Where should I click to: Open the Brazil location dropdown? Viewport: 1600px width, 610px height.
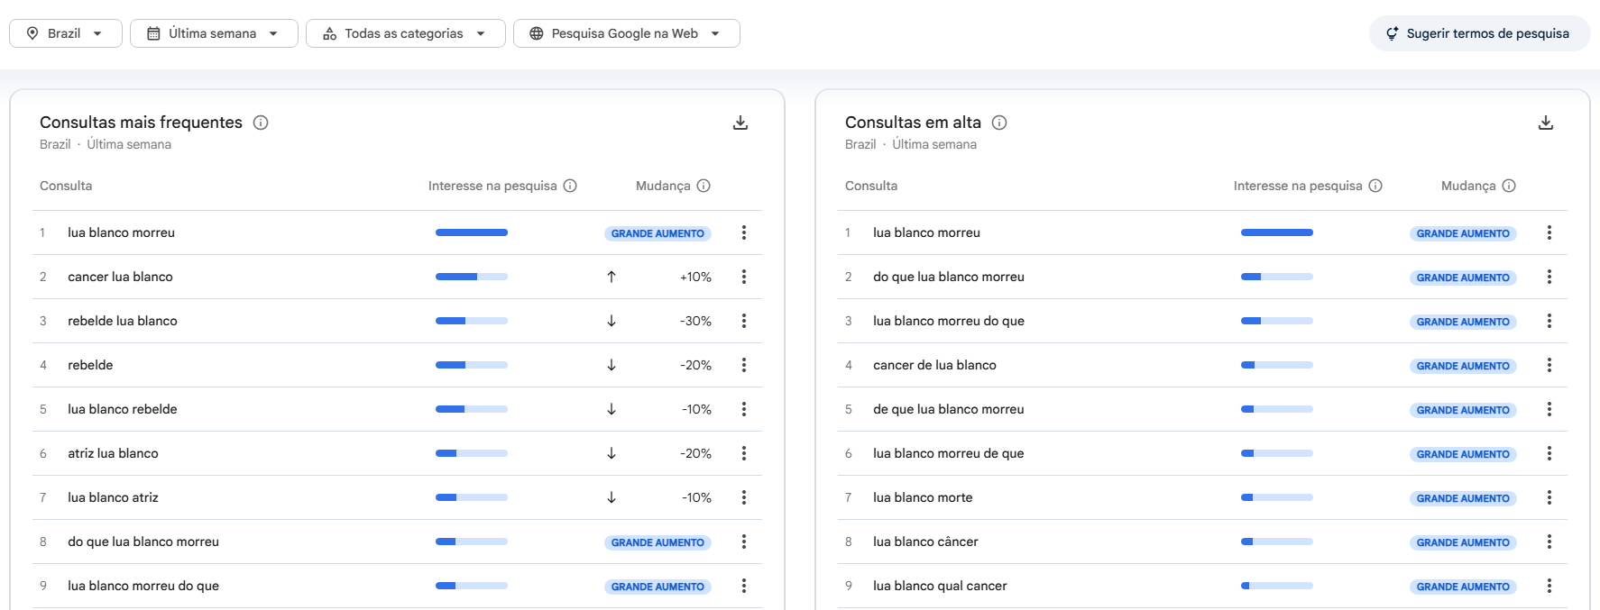pyautogui.click(x=66, y=33)
